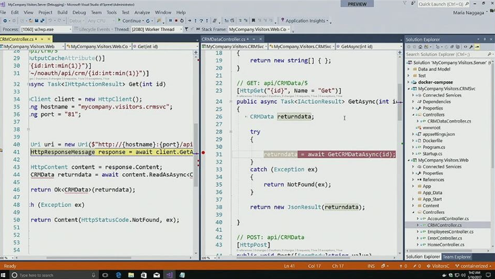Open Visual Studio from the Windows taskbar
Viewport: 495px width, 279px height.
click(x=169, y=275)
